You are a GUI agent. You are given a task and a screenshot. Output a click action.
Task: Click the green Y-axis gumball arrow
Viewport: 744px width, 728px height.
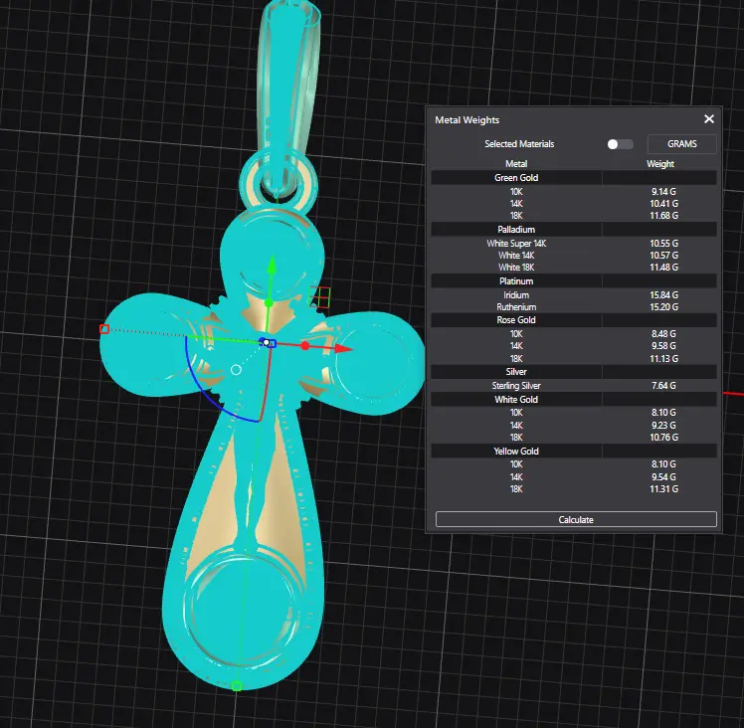272,265
